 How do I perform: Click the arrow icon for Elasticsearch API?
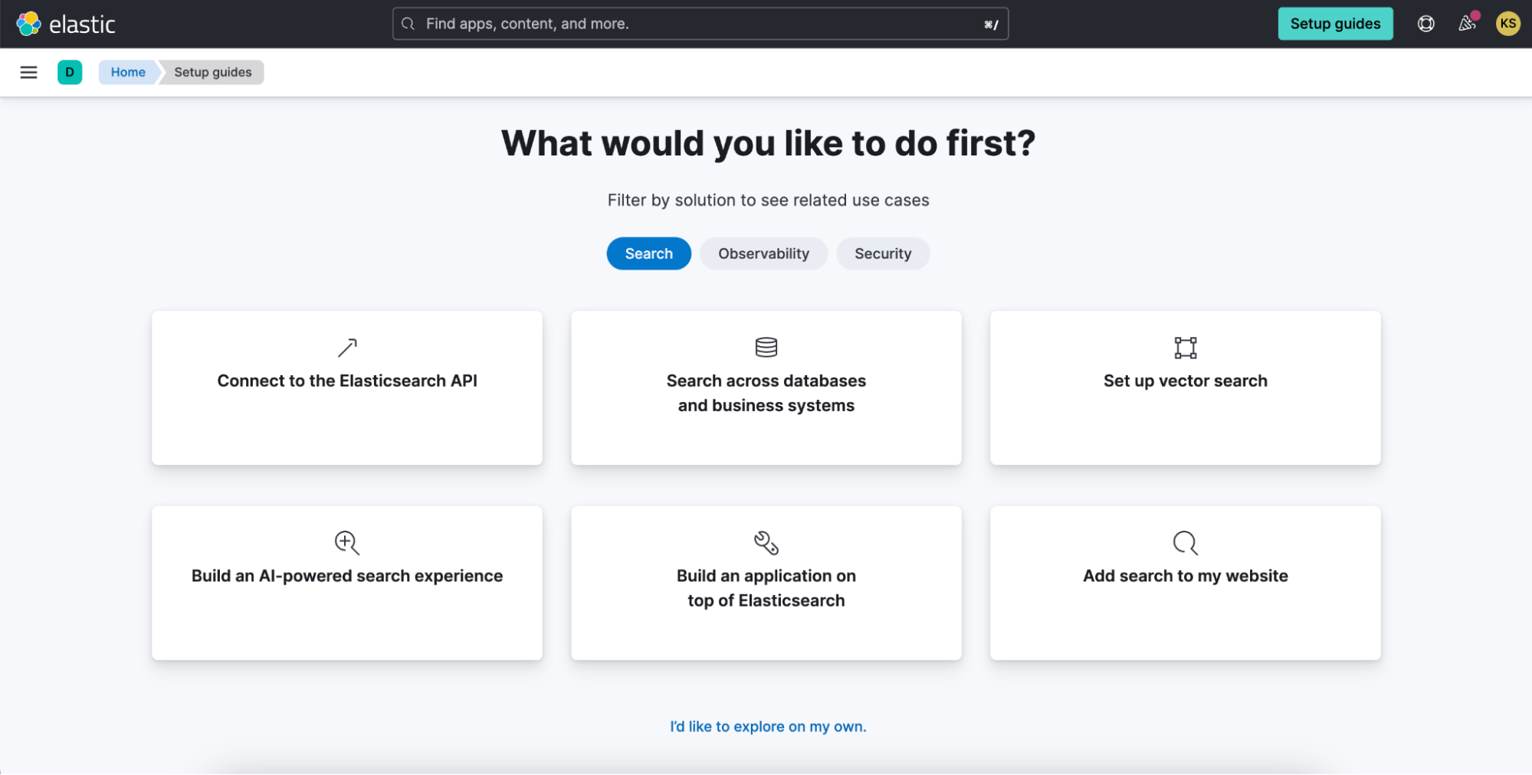tap(347, 348)
